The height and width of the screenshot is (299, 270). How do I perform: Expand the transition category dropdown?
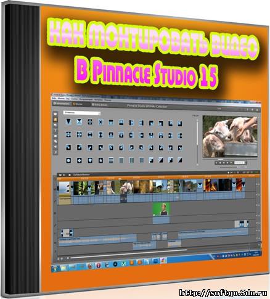[x=82, y=113]
